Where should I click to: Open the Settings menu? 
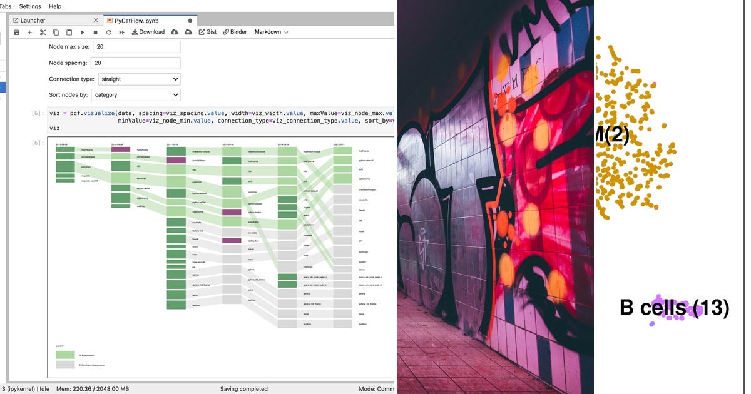coord(29,6)
